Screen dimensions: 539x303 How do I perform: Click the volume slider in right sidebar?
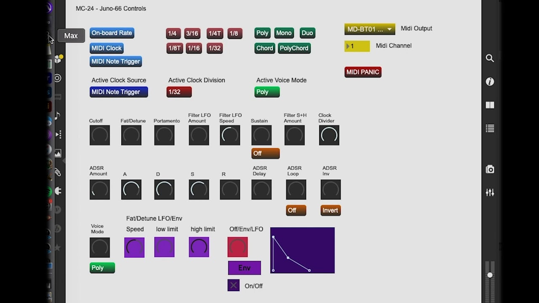click(490, 275)
